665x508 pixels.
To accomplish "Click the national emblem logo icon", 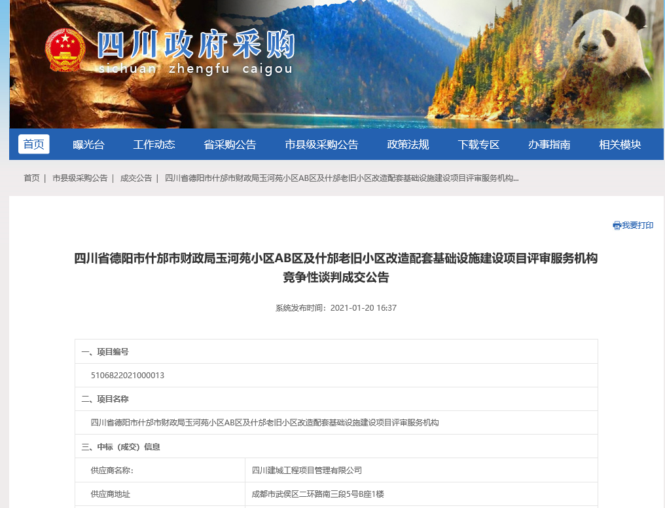I will [x=65, y=50].
